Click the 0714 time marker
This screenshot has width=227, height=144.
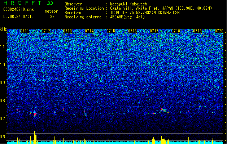tap(89, 31)
